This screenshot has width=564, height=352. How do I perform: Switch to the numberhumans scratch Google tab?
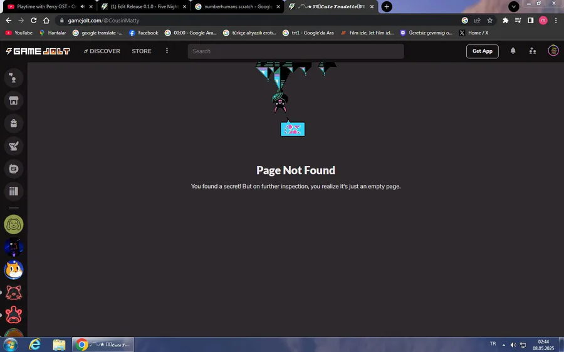238,6
